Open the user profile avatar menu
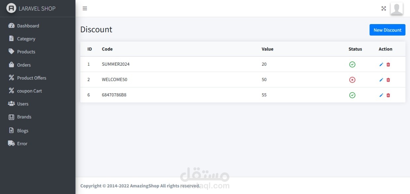Viewport: 410px width, 194px height. pyautogui.click(x=396, y=9)
